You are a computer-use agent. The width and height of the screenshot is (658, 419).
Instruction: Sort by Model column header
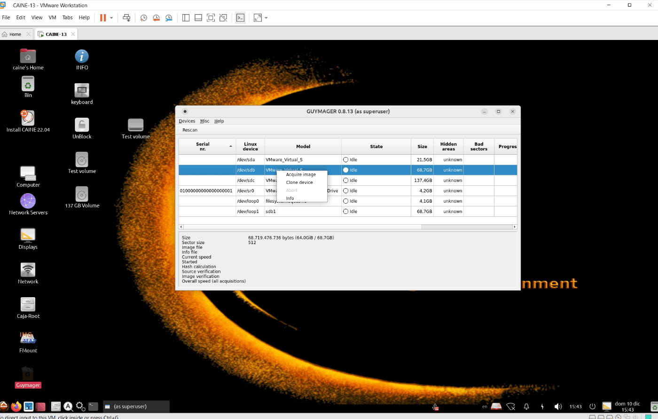303,146
